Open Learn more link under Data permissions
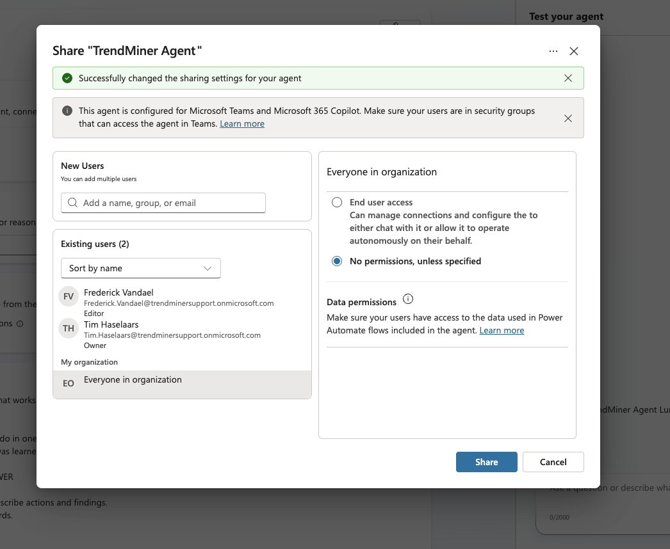The image size is (670, 549). click(502, 330)
